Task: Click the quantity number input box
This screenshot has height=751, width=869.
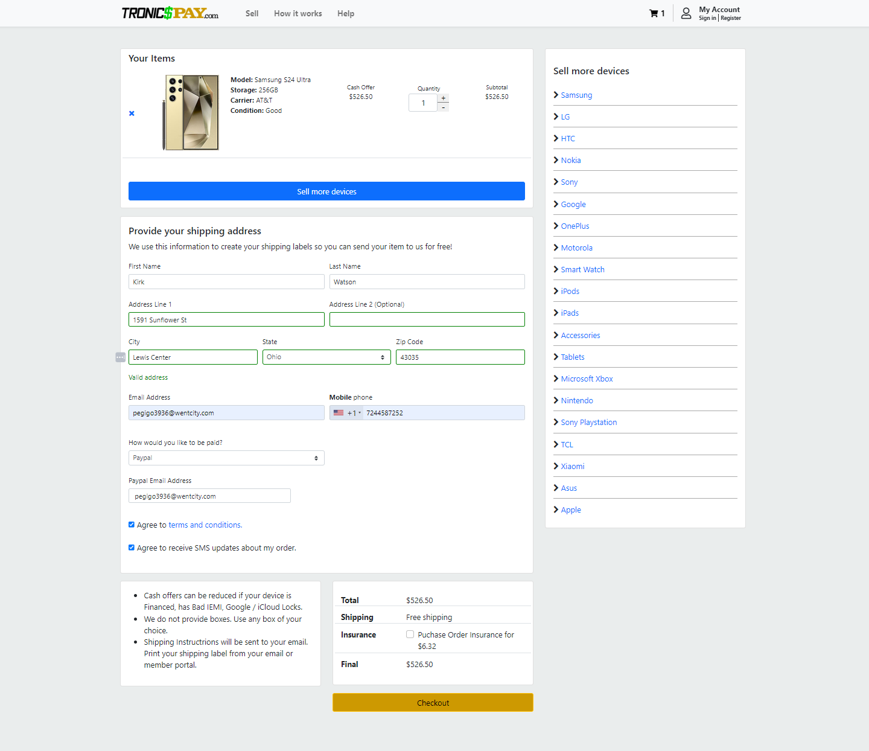Action: click(423, 103)
